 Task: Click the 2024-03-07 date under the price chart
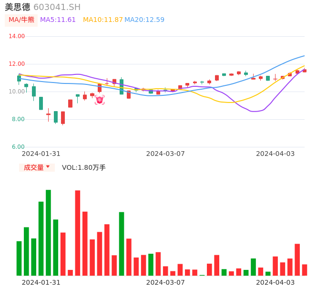point(165,154)
